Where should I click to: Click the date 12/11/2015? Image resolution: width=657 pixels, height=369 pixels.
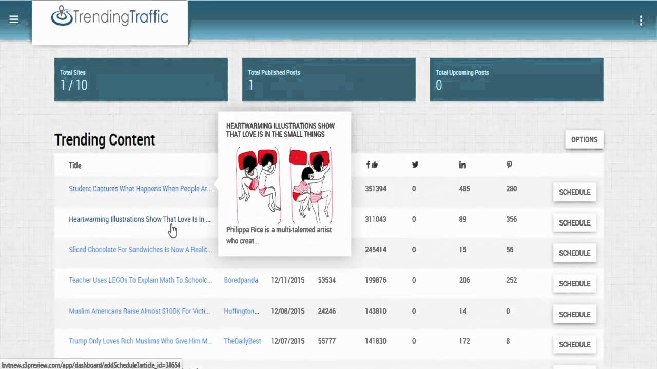(287, 280)
